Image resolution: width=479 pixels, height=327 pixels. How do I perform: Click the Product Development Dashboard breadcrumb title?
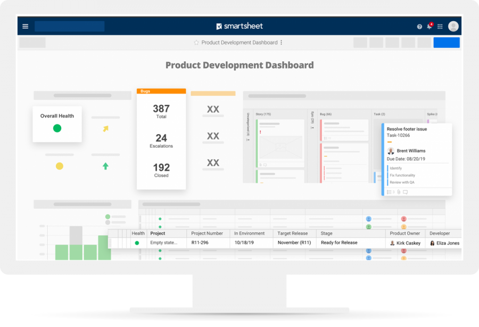[238, 43]
